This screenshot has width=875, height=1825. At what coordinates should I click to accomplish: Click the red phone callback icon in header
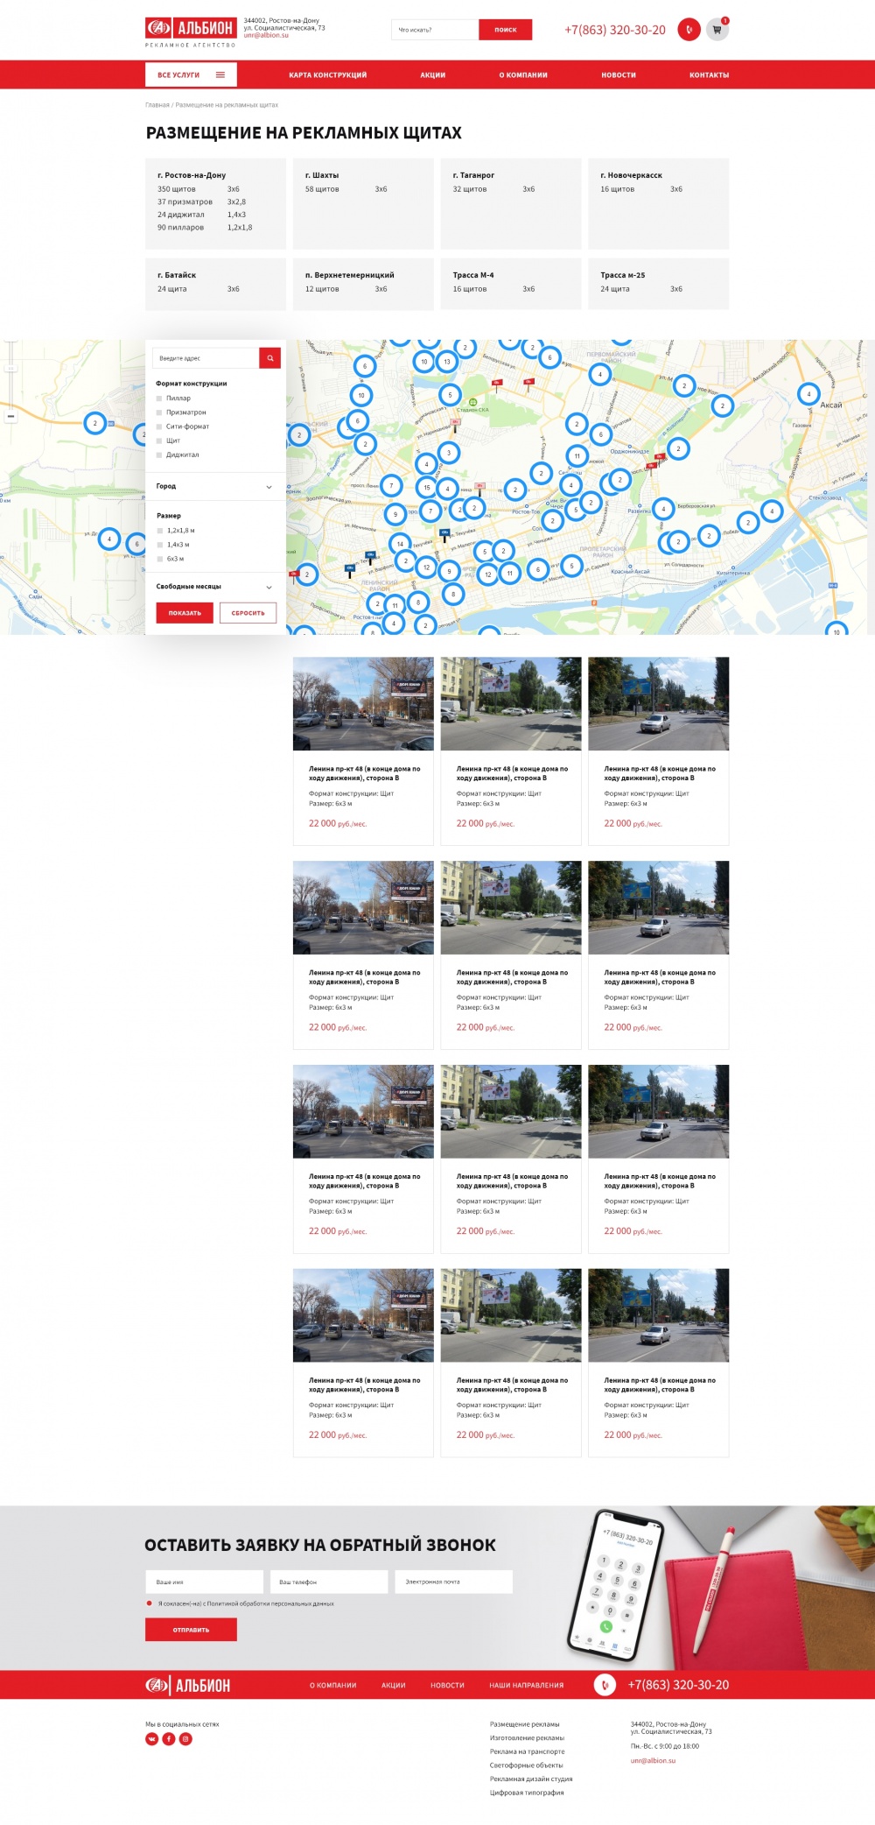(689, 30)
